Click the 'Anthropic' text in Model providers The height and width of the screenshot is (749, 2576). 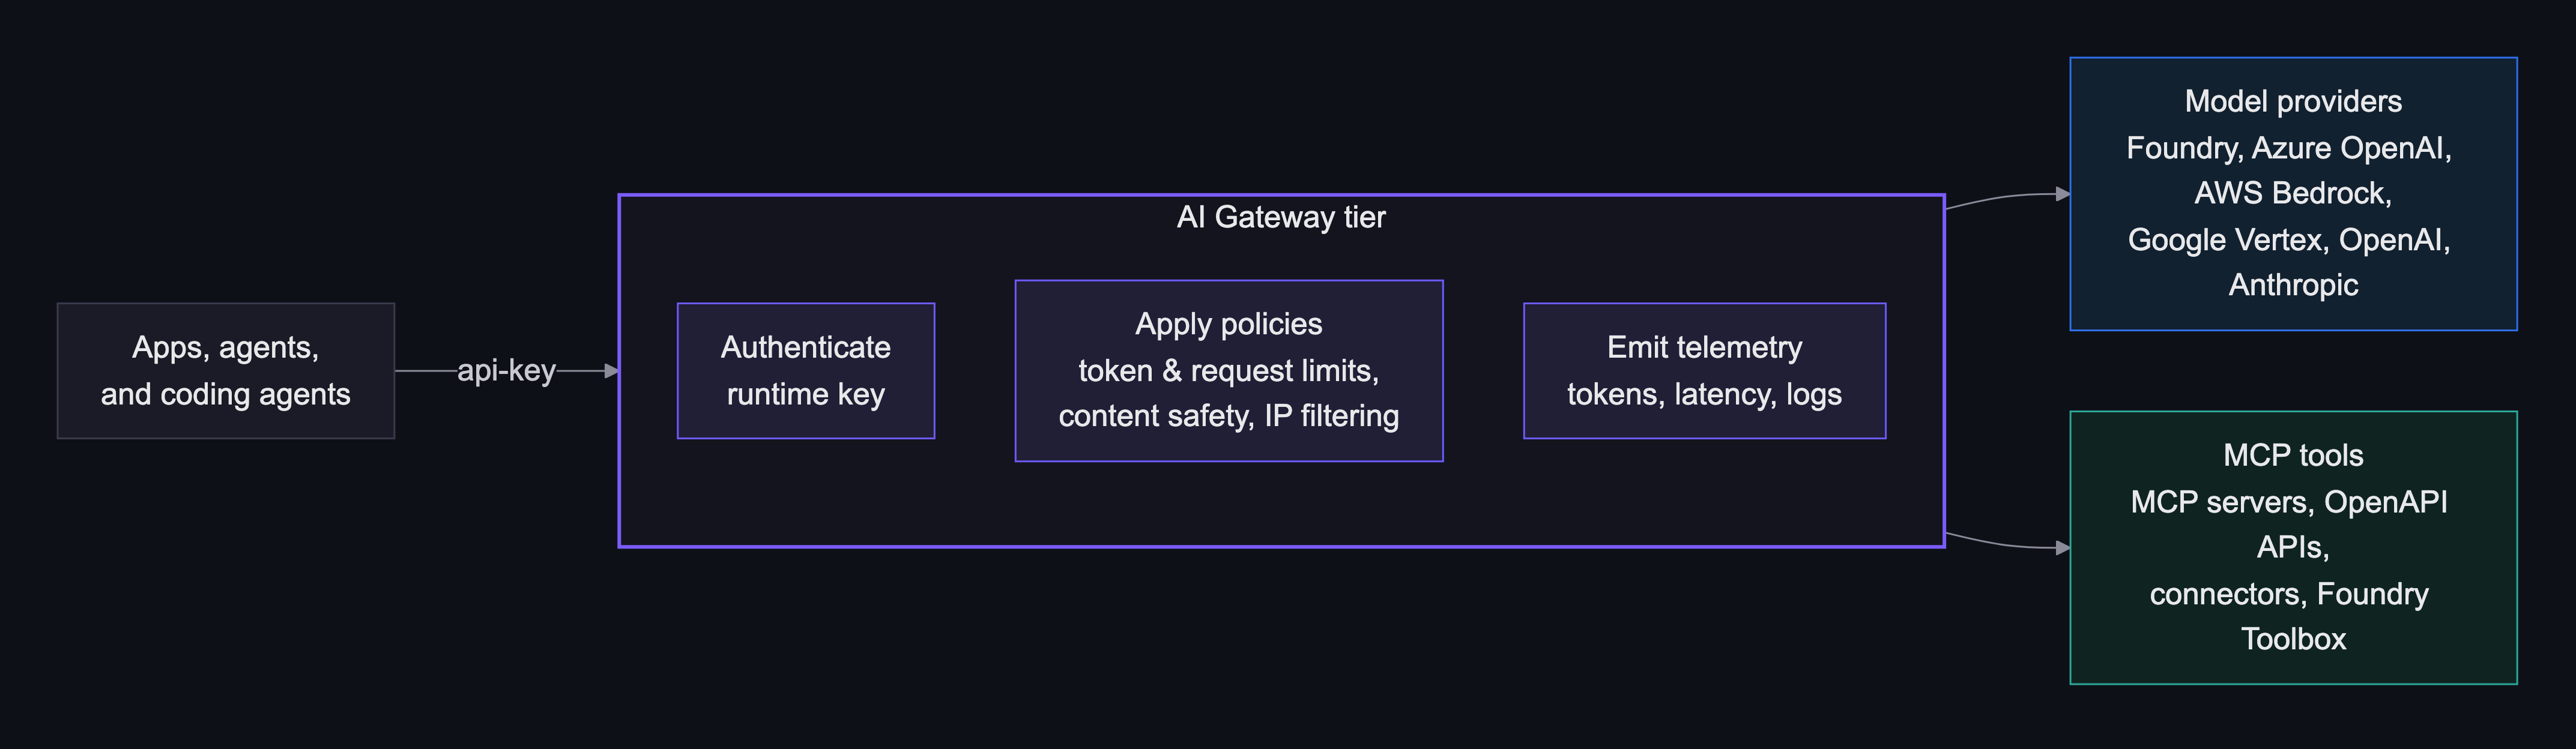2293,285
